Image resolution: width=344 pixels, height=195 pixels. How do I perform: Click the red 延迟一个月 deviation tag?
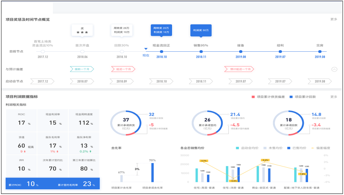pos(123,69)
